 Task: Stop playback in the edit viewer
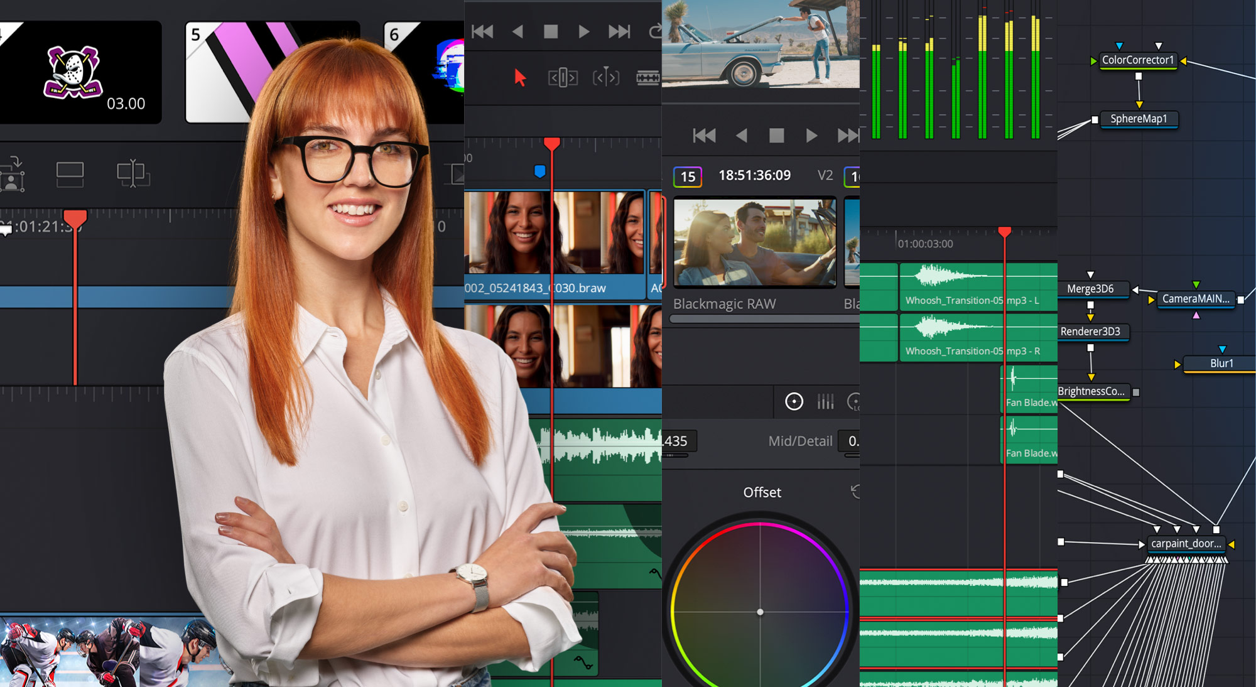pos(777,135)
